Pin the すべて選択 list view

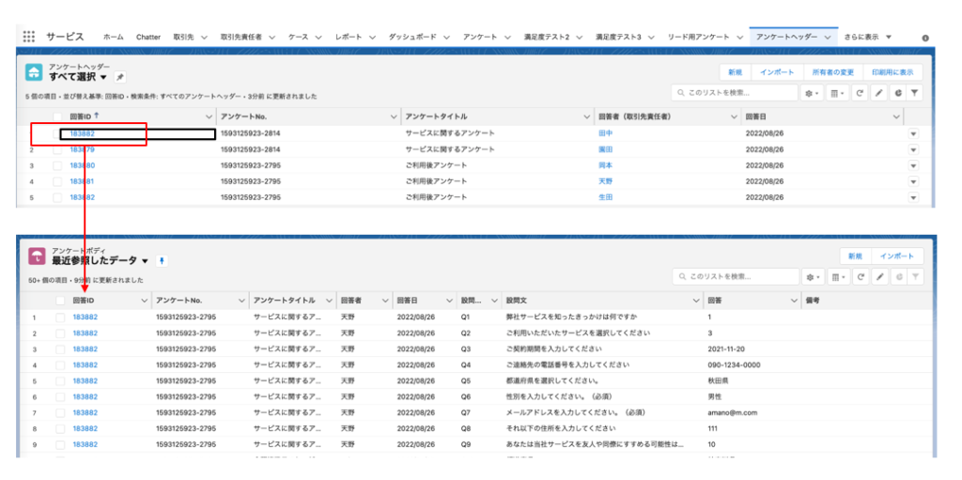[x=120, y=77]
